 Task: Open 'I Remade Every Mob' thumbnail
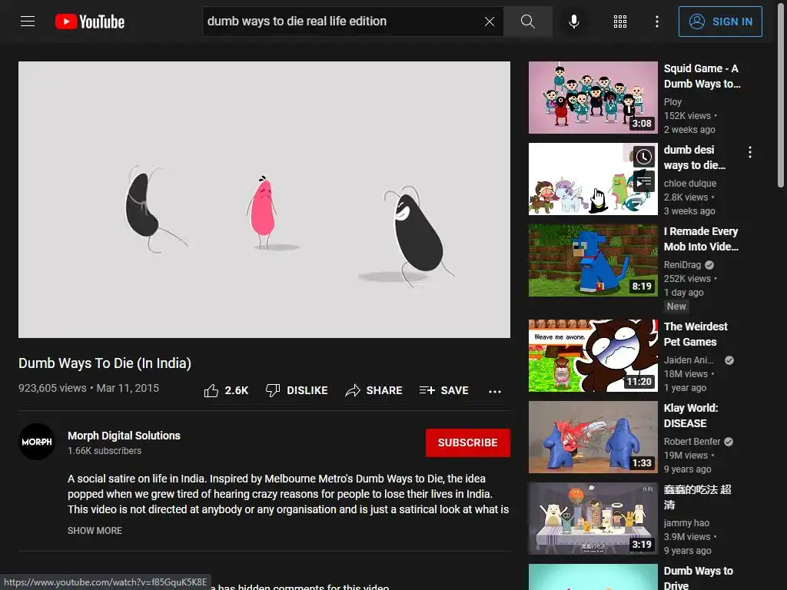[x=593, y=260]
